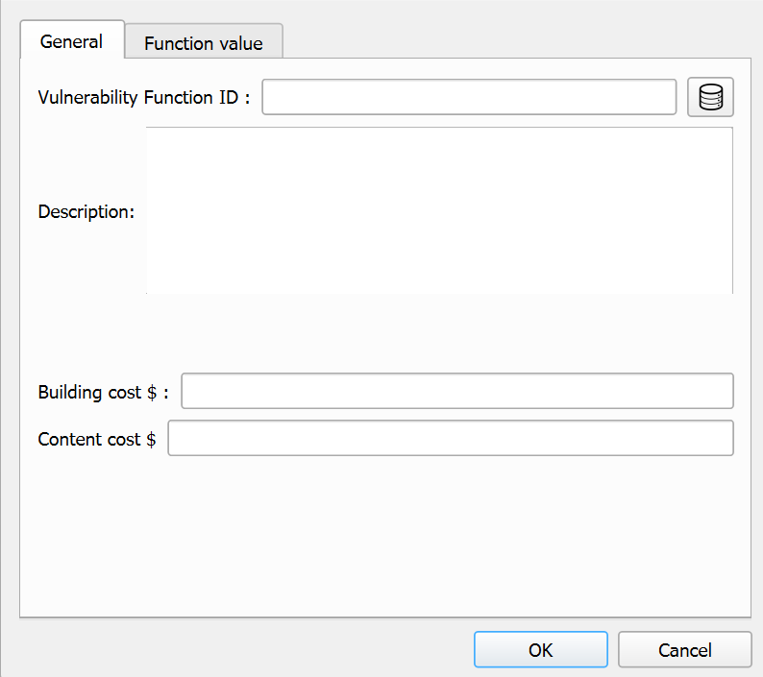
Task: Click the 'Content cost $' label
Action: [96, 440]
